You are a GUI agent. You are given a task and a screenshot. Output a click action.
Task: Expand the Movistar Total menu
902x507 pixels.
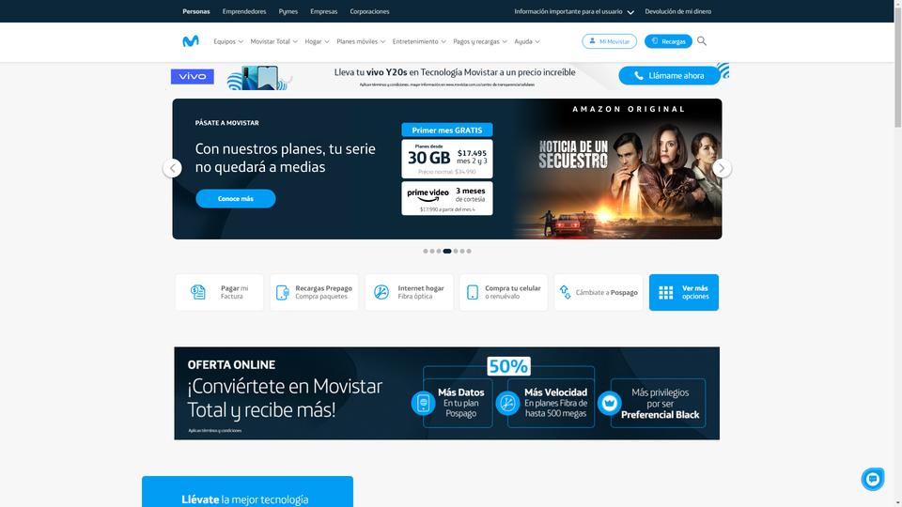[273, 41]
